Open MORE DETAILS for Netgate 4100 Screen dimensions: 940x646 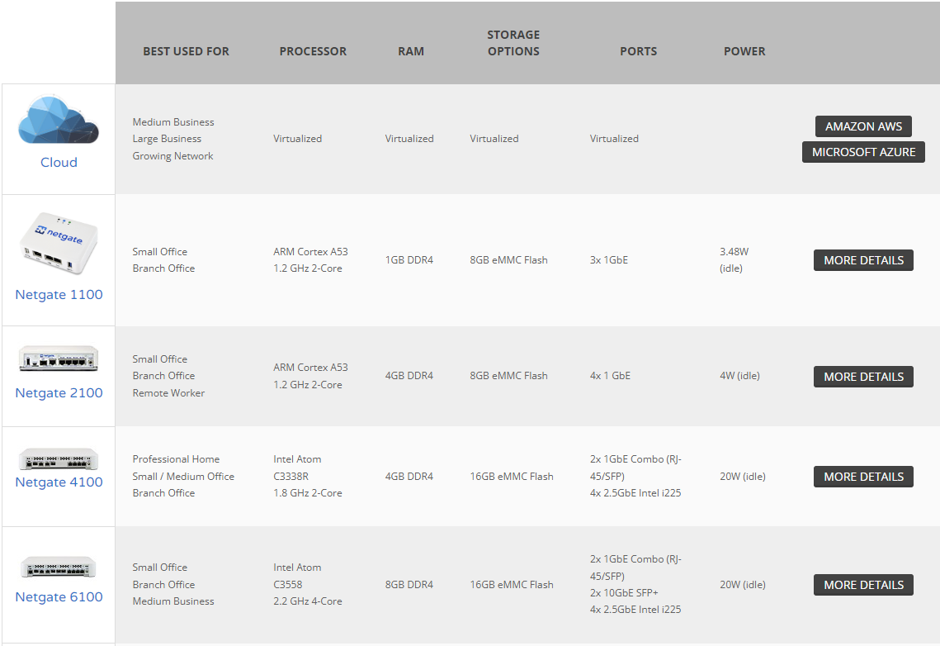(863, 476)
